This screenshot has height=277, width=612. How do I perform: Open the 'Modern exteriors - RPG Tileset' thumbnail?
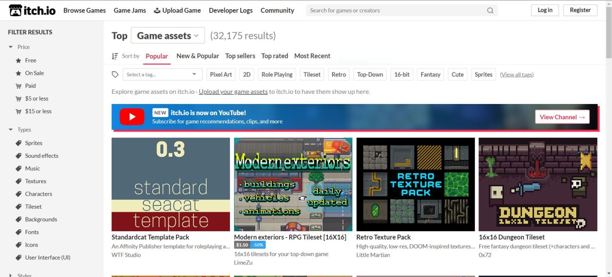293,184
